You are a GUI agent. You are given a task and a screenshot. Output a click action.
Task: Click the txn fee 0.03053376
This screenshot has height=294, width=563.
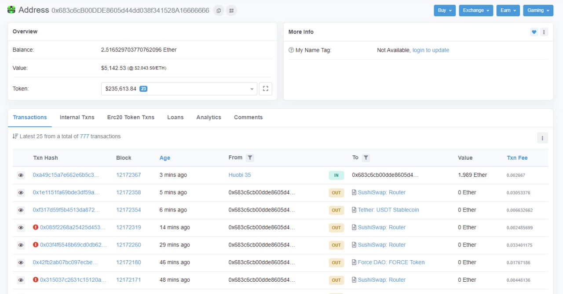(x=518, y=193)
